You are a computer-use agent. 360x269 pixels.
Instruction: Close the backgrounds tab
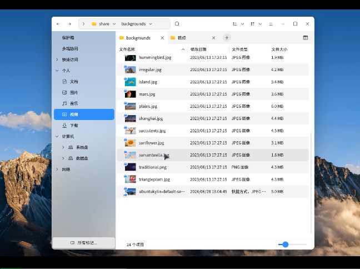coord(163,38)
